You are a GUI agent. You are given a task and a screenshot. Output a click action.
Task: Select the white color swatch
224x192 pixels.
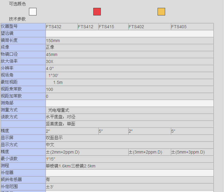click(x=33, y=12)
